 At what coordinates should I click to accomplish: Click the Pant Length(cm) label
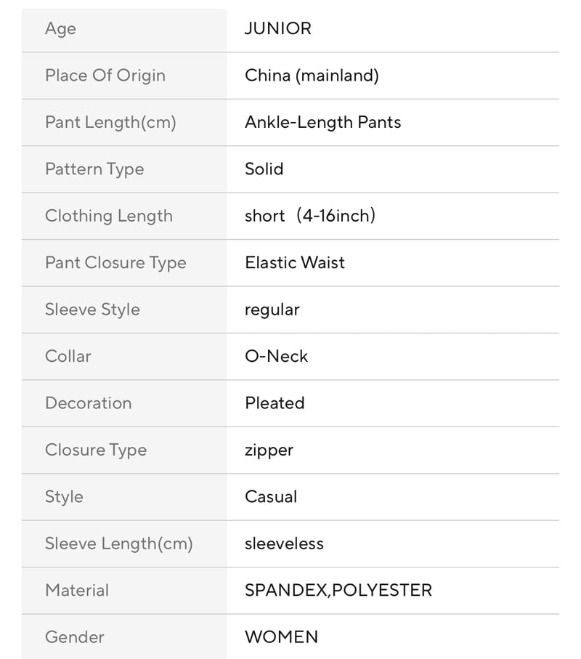[x=110, y=122]
